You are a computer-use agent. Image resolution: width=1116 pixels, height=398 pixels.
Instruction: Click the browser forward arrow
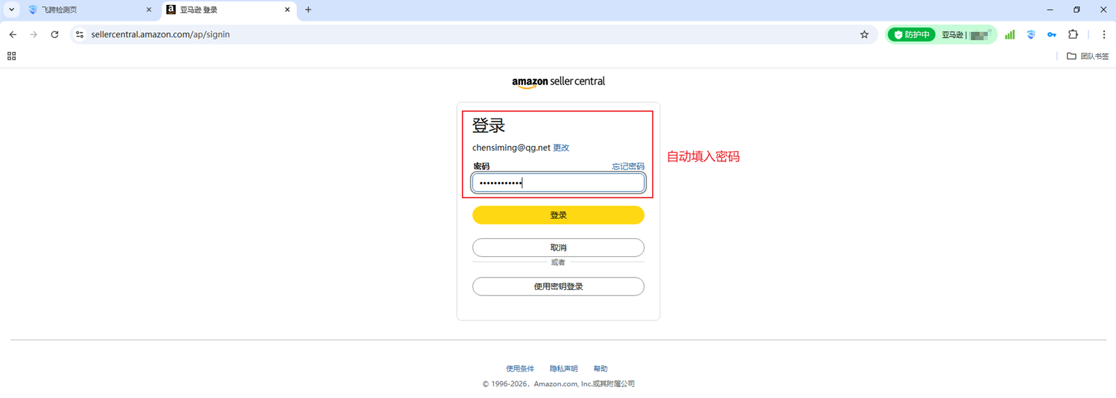click(33, 34)
